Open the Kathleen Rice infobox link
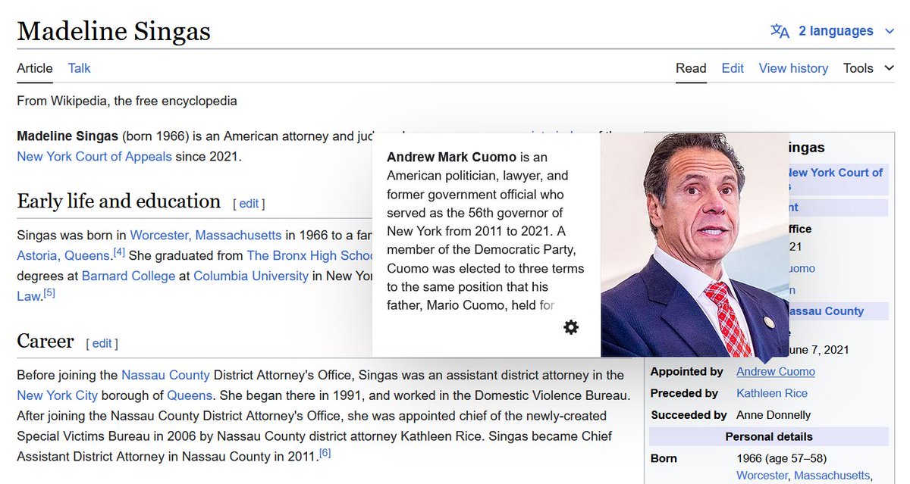The width and height of the screenshot is (910, 484). 772,393
